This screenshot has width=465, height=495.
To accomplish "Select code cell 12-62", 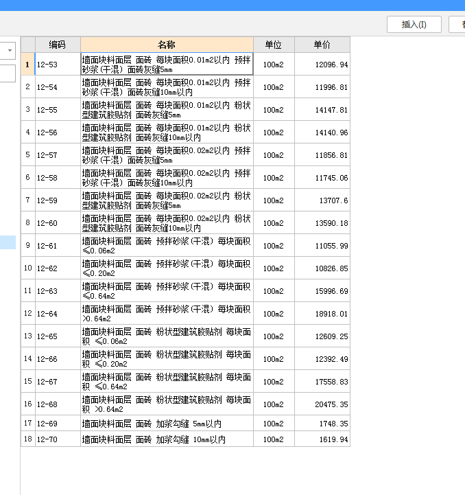I will click(x=58, y=268).
